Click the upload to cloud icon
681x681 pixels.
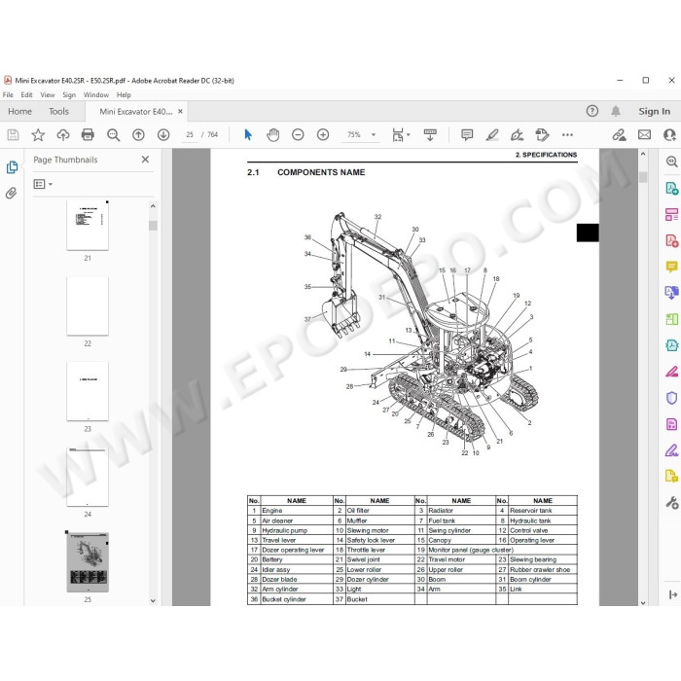pyautogui.click(x=63, y=135)
